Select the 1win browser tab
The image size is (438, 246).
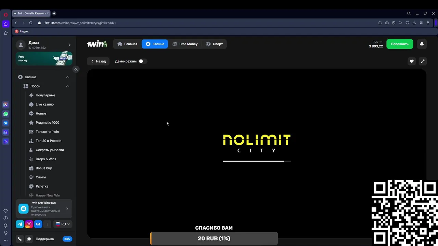pos(31,13)
